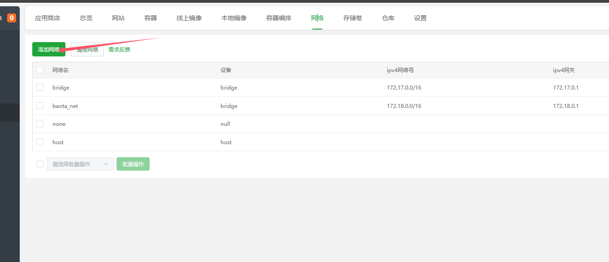The width and height of the screenshot is (609, 262).
Task: Switch to the 网站 tab
Action: click(118, 18)
